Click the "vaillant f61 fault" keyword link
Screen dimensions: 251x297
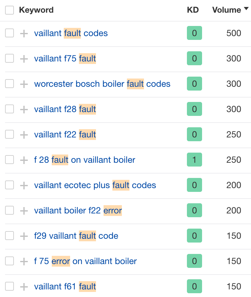click(65, 286)
